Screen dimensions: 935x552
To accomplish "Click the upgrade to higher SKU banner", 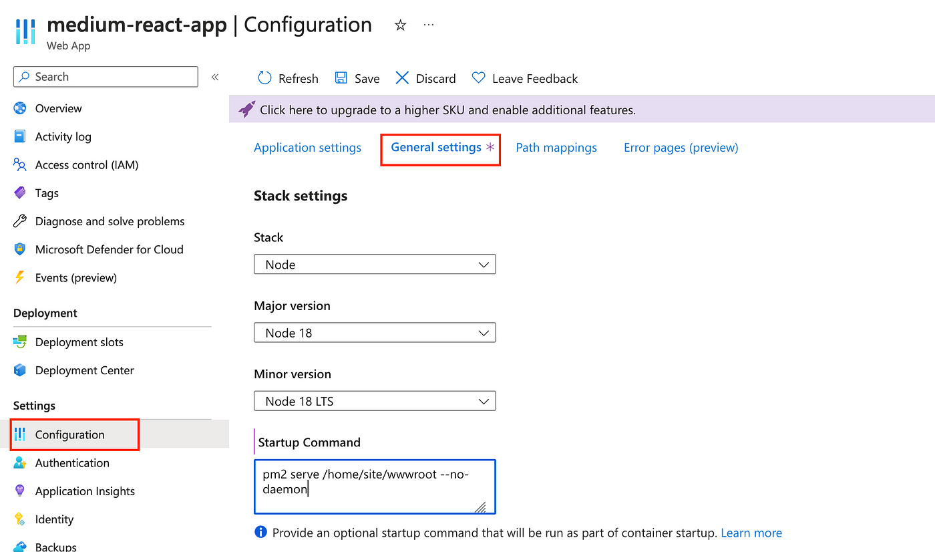I will pos(582,110).
